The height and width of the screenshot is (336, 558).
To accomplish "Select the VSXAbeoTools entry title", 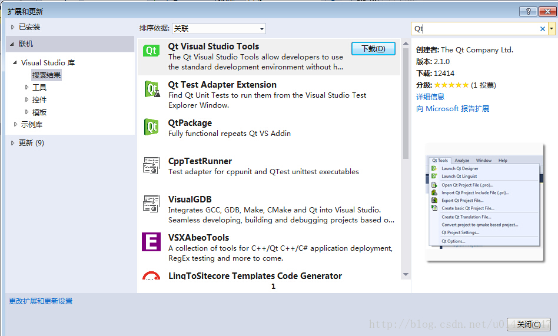I will pyautogui.click(x=198, y=237).
